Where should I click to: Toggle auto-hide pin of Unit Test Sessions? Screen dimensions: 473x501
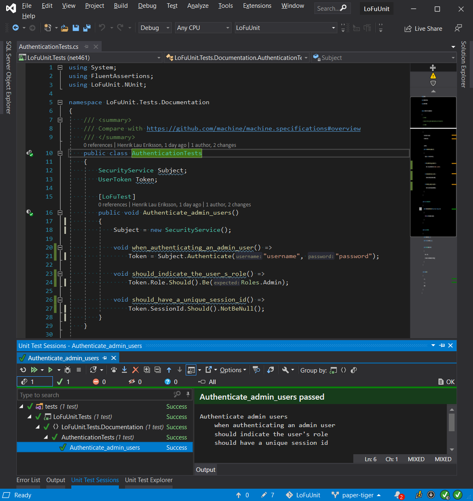(442, 345)
